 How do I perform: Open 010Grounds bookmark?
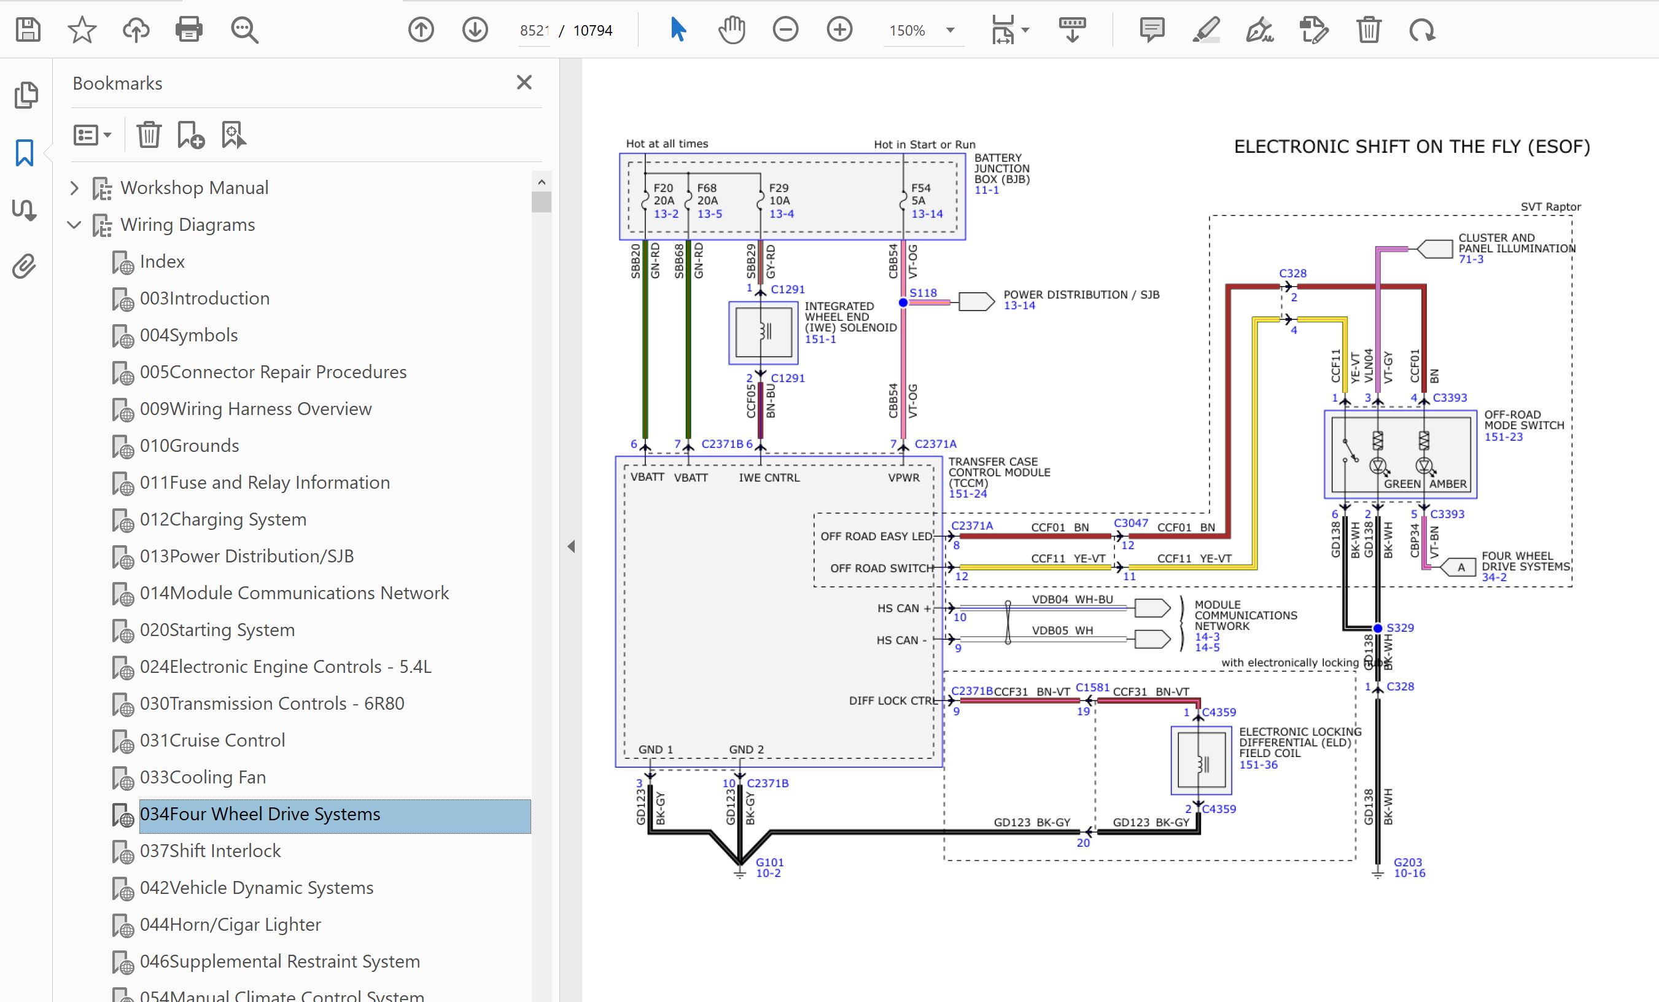(x=189, y=446)
